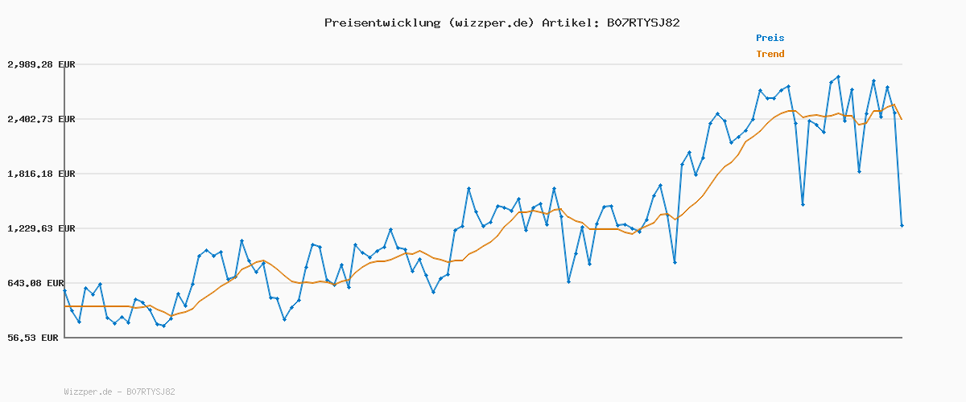Click the chart title "Preisentwicklung (wizzper.de)"
The height and width of the screenshot is (402, 966).
429,23
